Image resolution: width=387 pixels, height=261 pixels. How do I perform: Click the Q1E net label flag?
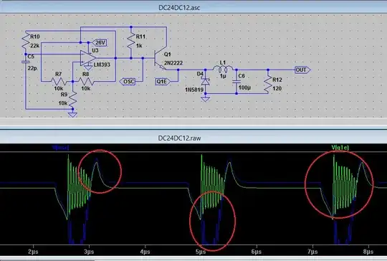click(163, 82)
